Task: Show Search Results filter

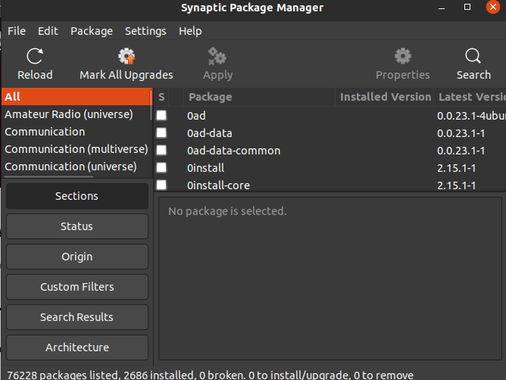Action: pos(77,317)
